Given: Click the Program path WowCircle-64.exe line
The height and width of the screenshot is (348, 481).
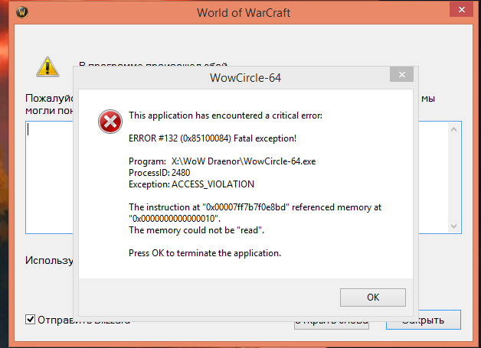Looking at the screenshot, I should [223, 161].
